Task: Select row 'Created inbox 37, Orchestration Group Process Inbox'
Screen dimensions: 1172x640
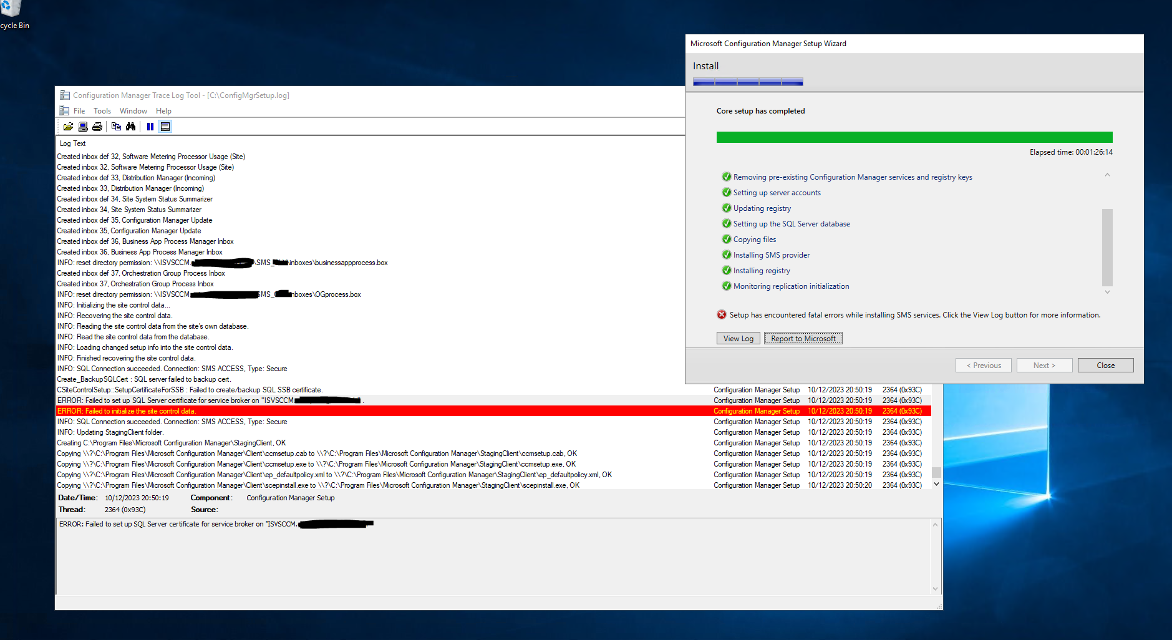Action: (370, 284)
